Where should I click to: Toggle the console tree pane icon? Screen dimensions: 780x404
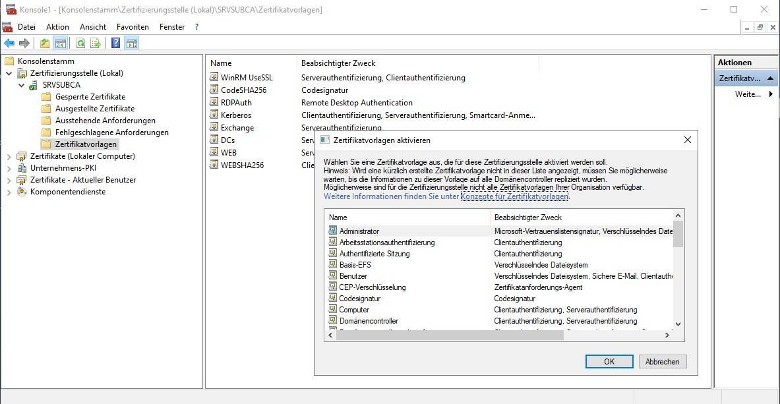(x=61, y=43)
